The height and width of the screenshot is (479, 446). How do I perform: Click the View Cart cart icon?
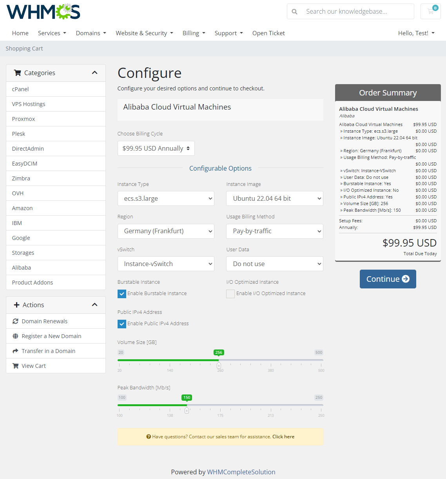click(16, 366)
